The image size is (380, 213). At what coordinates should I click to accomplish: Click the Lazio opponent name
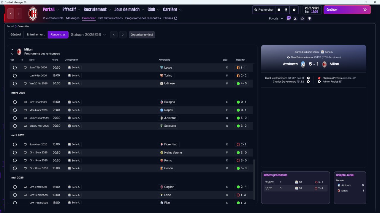(x=168, y=195)
